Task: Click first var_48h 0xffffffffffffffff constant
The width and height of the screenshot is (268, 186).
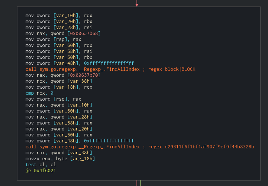Action: point(109,63)
